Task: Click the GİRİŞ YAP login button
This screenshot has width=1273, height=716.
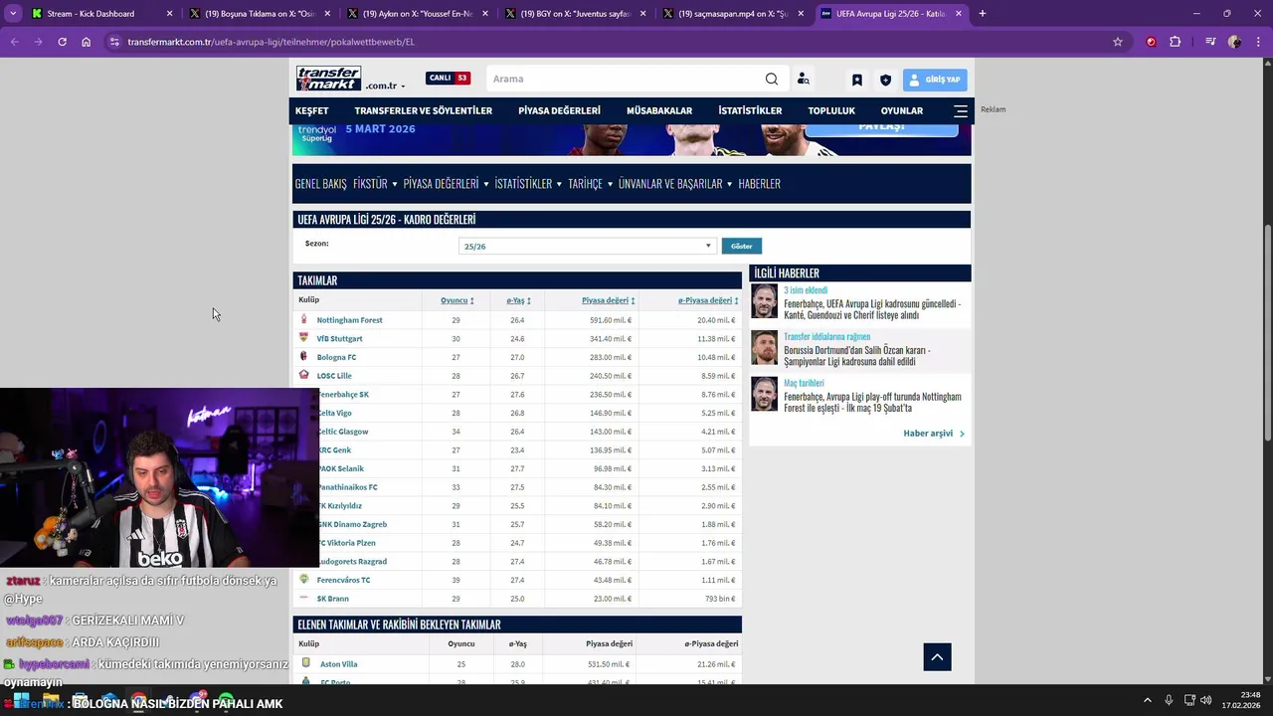Action: [935, 80]
